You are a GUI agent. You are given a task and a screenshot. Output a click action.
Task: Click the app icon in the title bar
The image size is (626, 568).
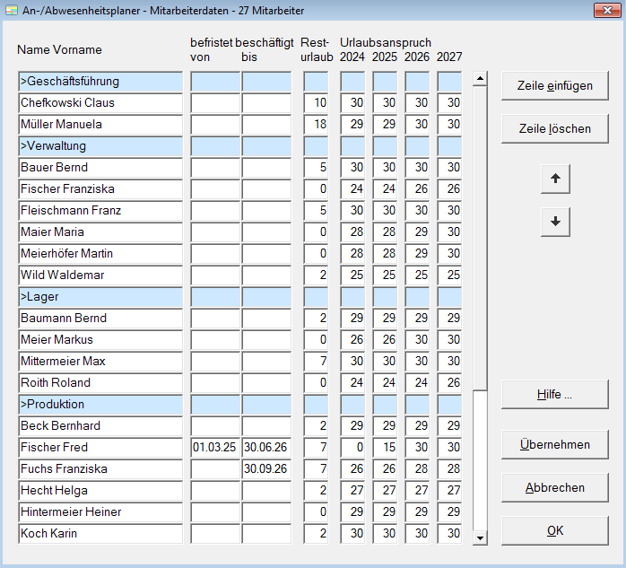[12, 11]
